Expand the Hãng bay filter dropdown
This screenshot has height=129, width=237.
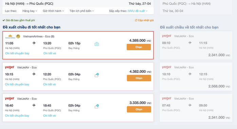pyautogui.click(x=30, y=11)
